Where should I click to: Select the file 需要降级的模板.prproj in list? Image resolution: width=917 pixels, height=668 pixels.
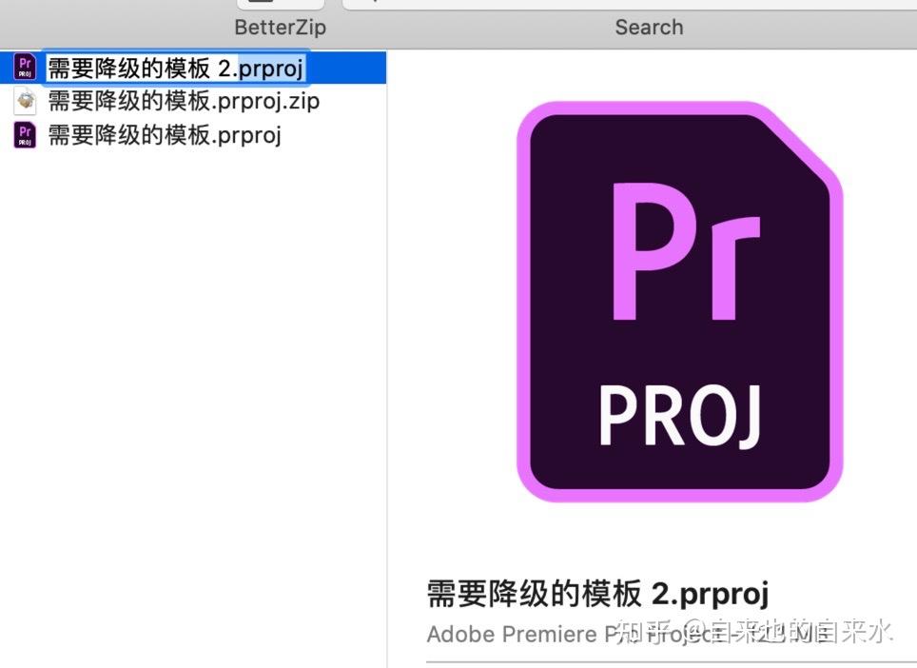(x=165, y=135)
